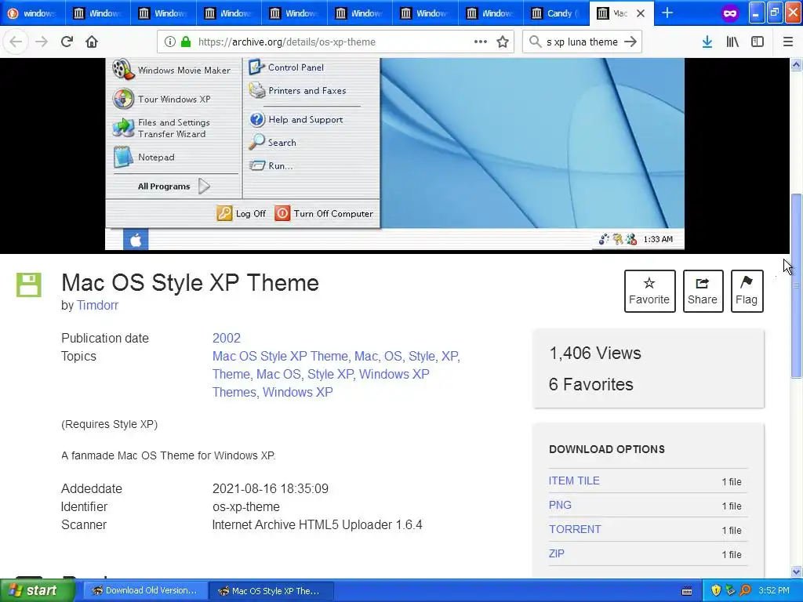The height and width of the screenshot is (602, 803).
Task: Click the Favorite star button
Action: coord(649,291)
